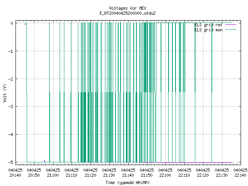Click the x-axis tick label '21:20'
The image size is (248, 186).
pos(90,175)
